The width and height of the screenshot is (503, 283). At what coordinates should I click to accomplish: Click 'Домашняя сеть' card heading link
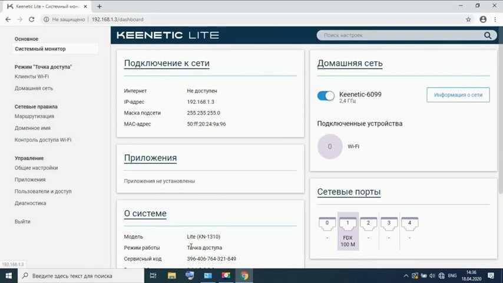350,63
